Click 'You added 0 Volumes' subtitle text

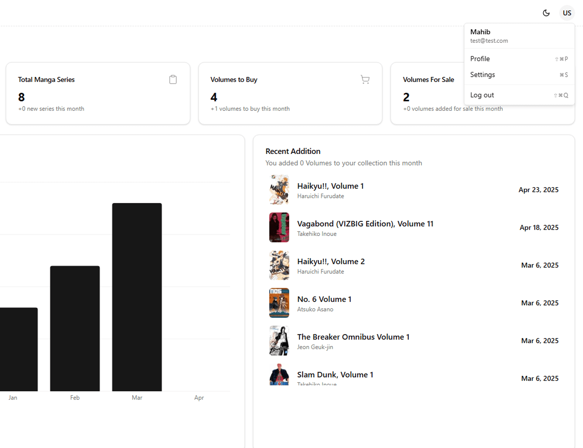coord(343,163)
